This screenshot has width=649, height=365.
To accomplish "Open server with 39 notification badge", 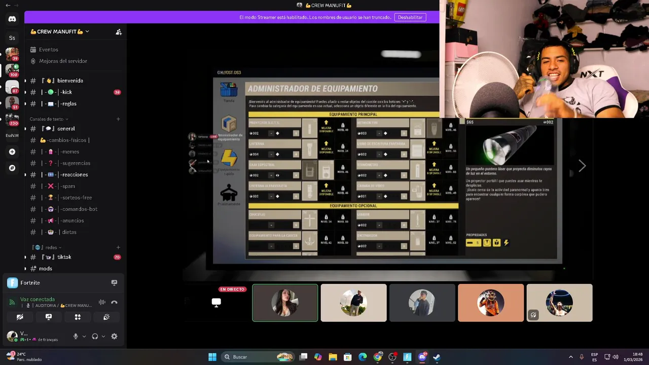I will [x=12, y=54].
